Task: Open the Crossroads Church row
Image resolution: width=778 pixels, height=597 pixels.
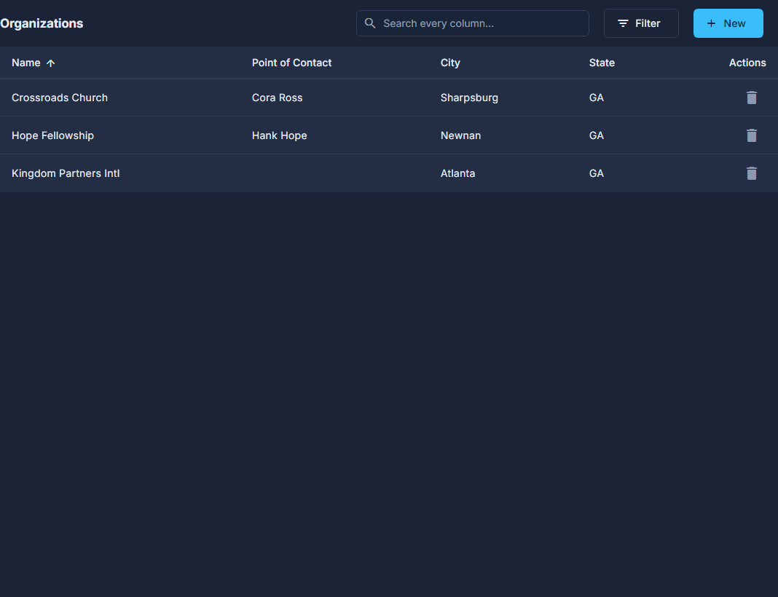Action: coord(389,98)
